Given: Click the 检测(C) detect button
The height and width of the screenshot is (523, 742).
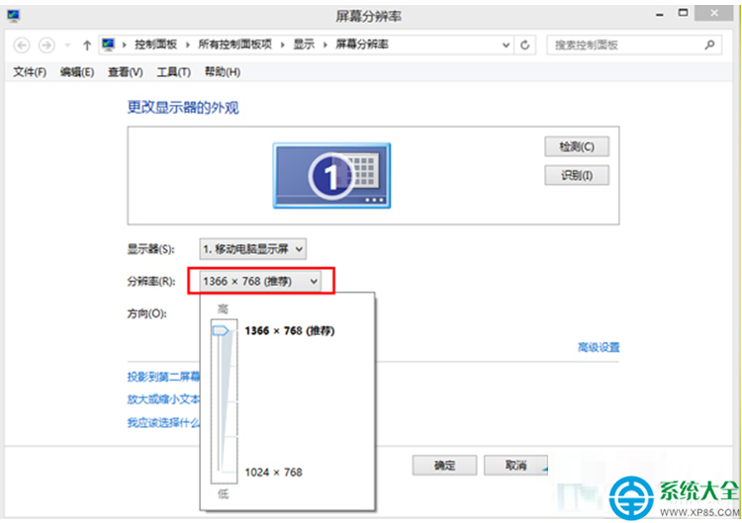Looking at the screenshot, I should (x=577, y=146).
